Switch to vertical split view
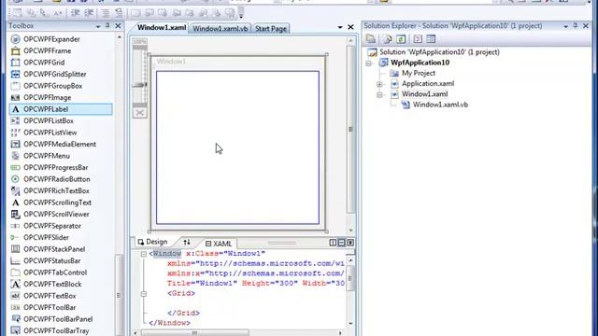Viewport: 598px width, 336px height. click(333, 243)
